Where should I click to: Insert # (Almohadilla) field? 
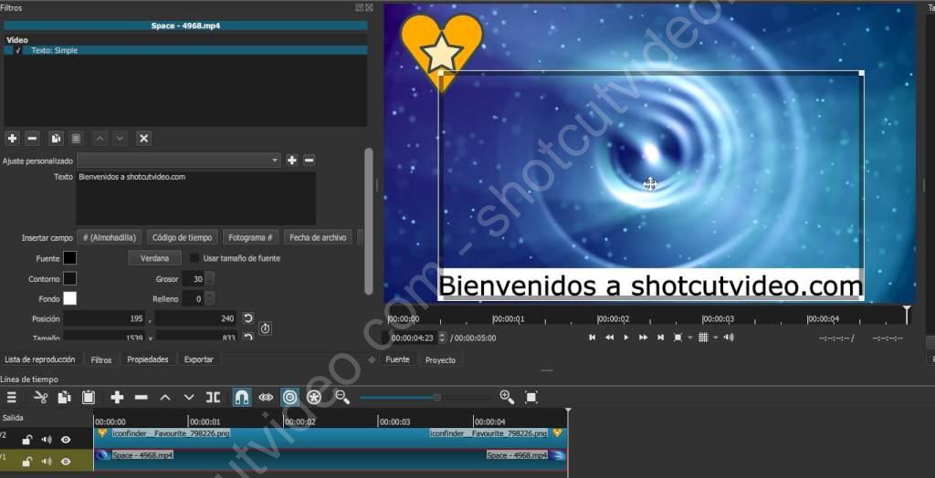[x=110, y=237]
